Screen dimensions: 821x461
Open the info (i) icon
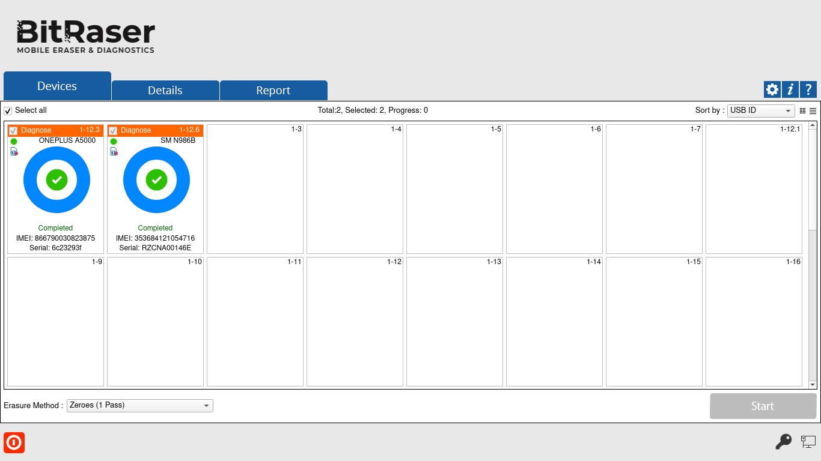[x=790, y=89]
